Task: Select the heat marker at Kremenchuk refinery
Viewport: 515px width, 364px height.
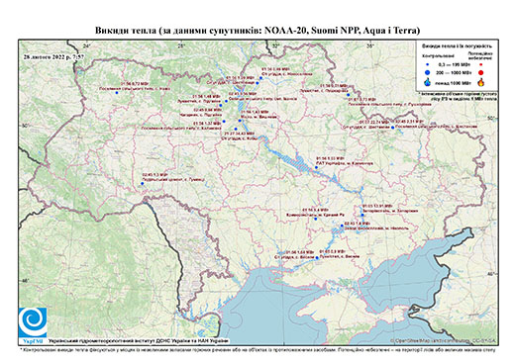Action: click(316, 167)
